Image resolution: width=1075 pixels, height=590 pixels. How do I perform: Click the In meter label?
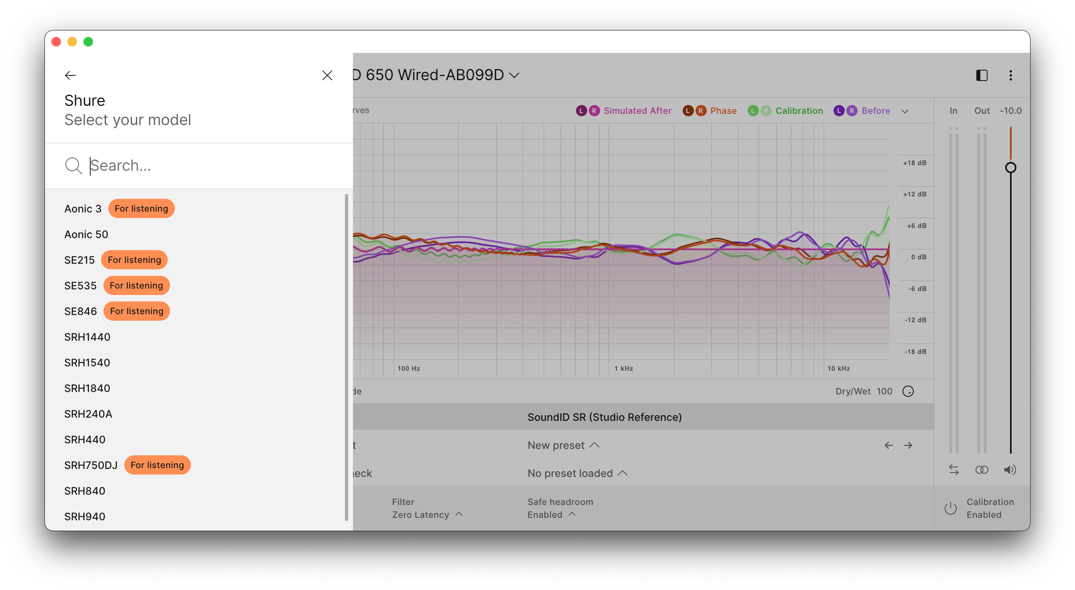(x=953, y=111)
